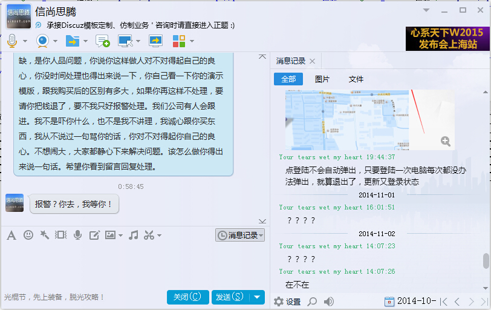Jump to top of chat arrow

(x=262, y=57)
